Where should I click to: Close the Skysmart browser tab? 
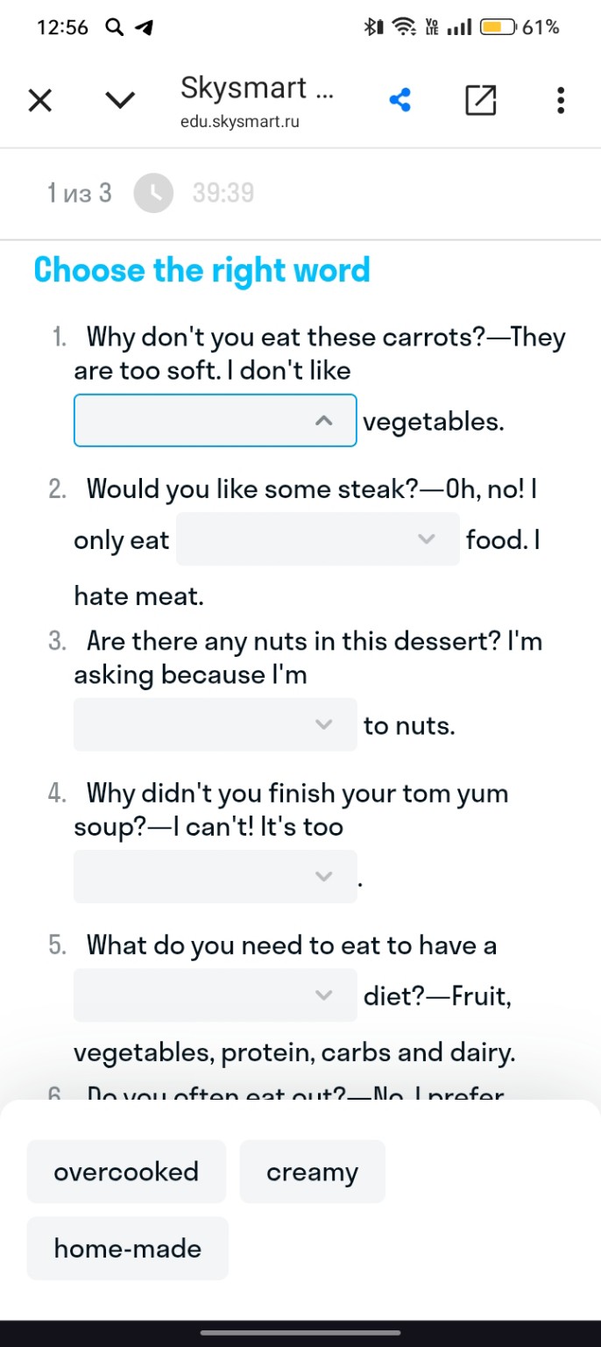[x=39, y=101]
